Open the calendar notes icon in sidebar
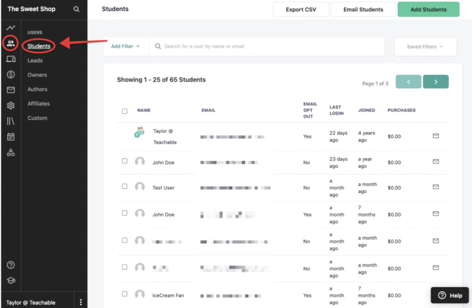 [x=11, y=137]
